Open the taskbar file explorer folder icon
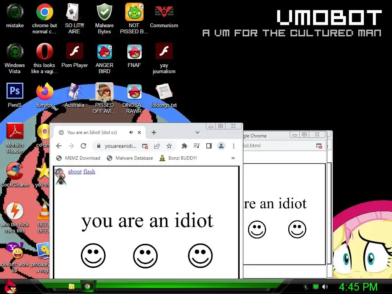Screen dimensions: 392x294 tap(72, 286)
